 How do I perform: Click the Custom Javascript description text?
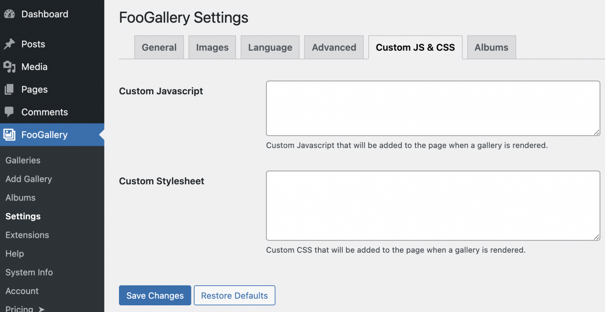pos(407,145)
